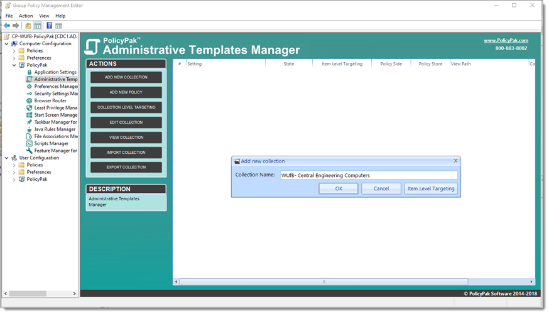The width and height of the screenshot is (549, 314).
Task: Expand PolicyPak under User Configuration
Action: pyautogui.click(x=14, y=180)
